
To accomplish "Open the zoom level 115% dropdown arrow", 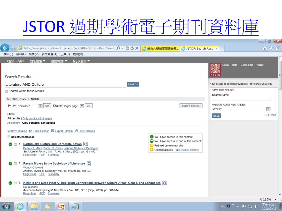I will click(x=275, y=199).
